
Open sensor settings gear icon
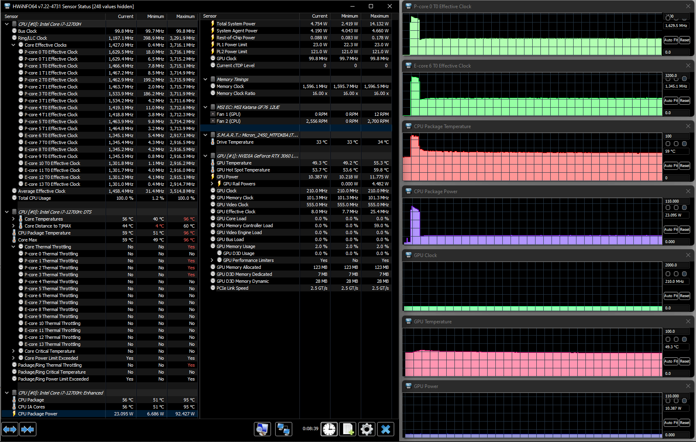[367, 429]
